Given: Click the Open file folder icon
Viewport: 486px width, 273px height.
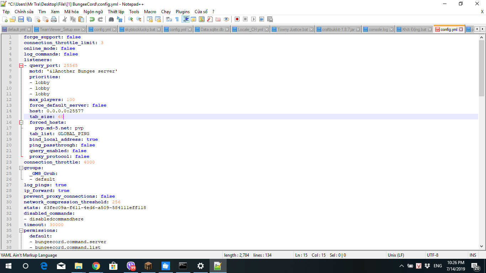Looking at the screenshot, I should [x=13, y=19].
